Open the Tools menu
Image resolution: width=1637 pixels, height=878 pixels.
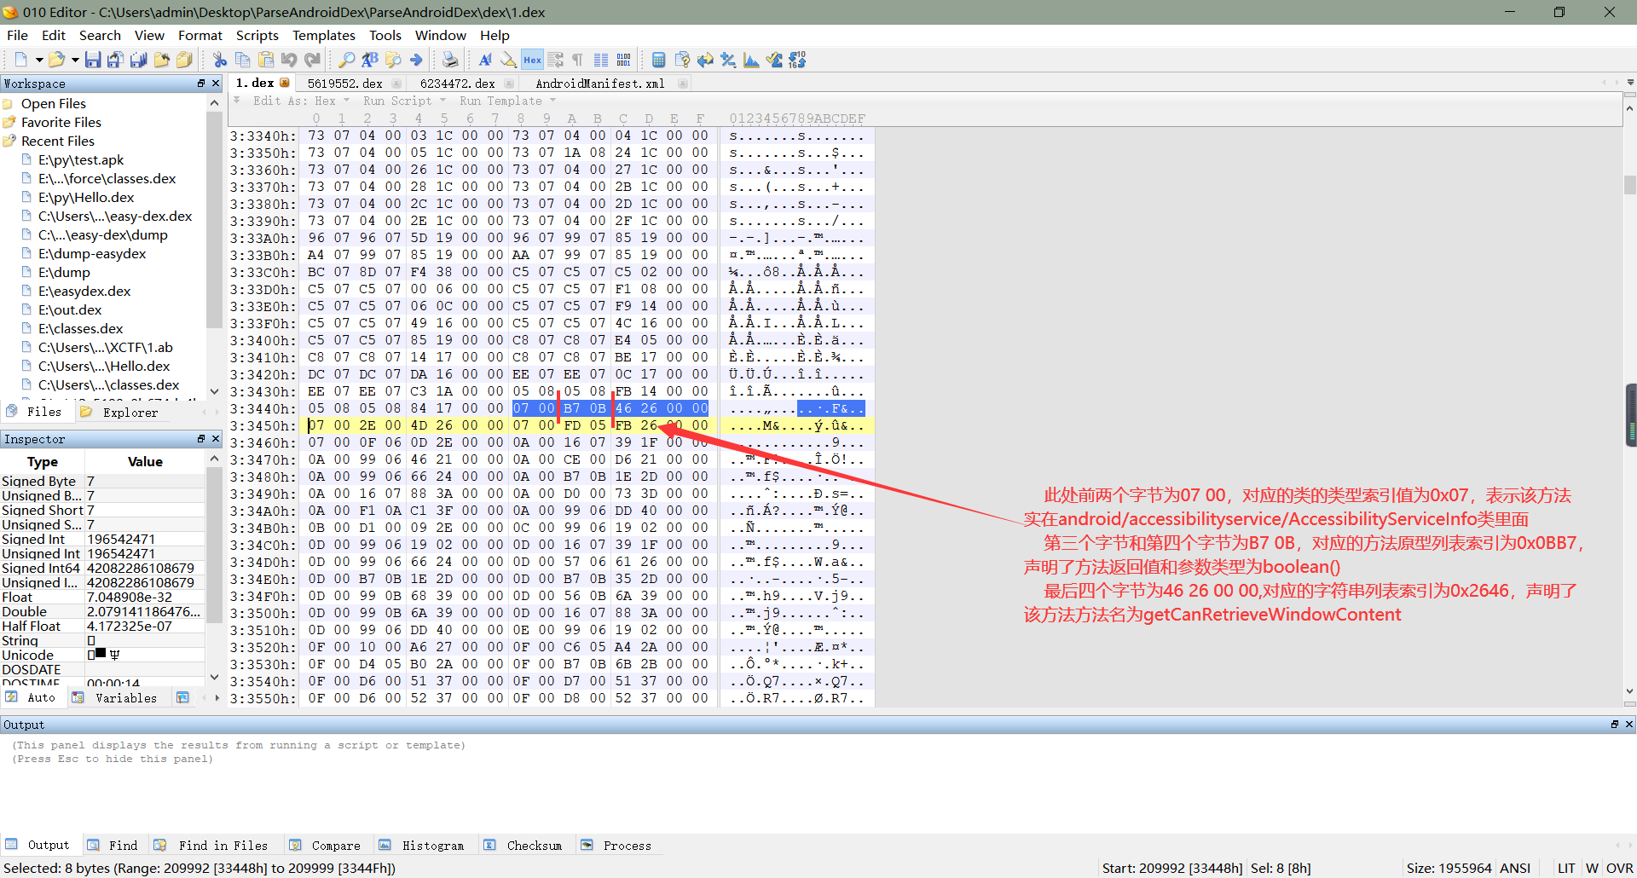click(385, 36)
